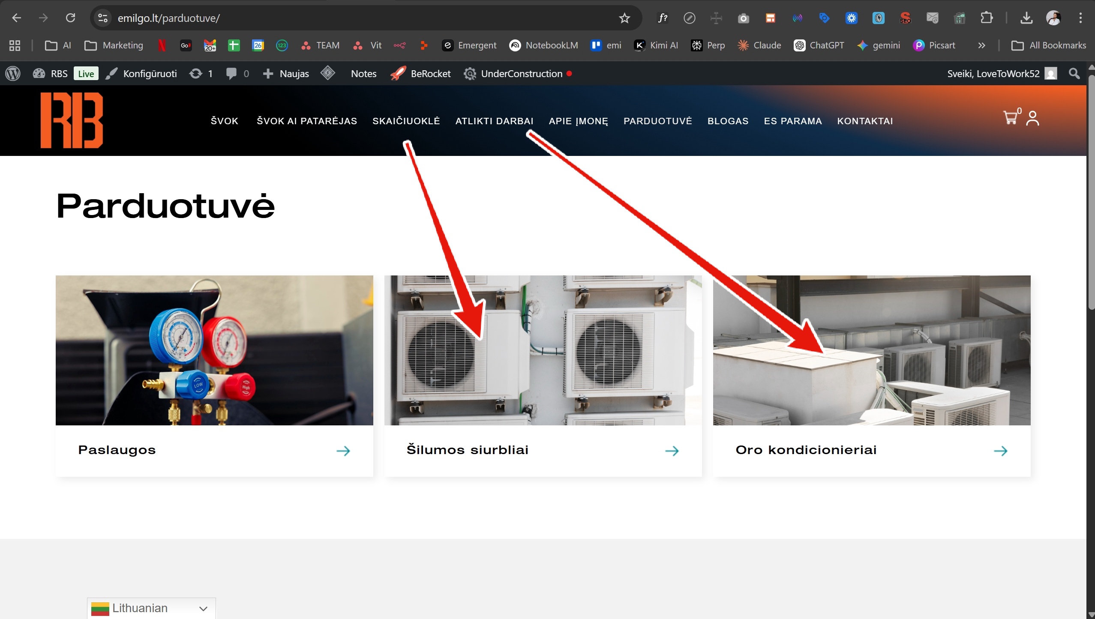Open Šilumos siurbliai category link
Viewport: 1095px width, 619px height.
[467, 450]
